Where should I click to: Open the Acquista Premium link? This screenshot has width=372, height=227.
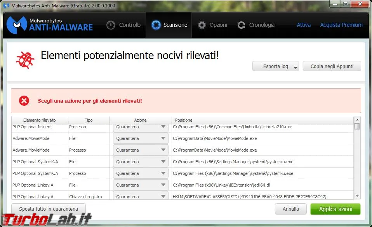point(341,25)
